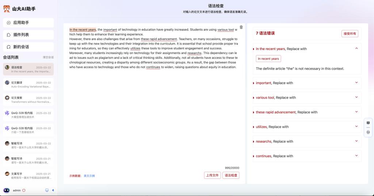Open 应用助手 menu
This screenshot has width=374, height=196.
(x=28, y=23)
